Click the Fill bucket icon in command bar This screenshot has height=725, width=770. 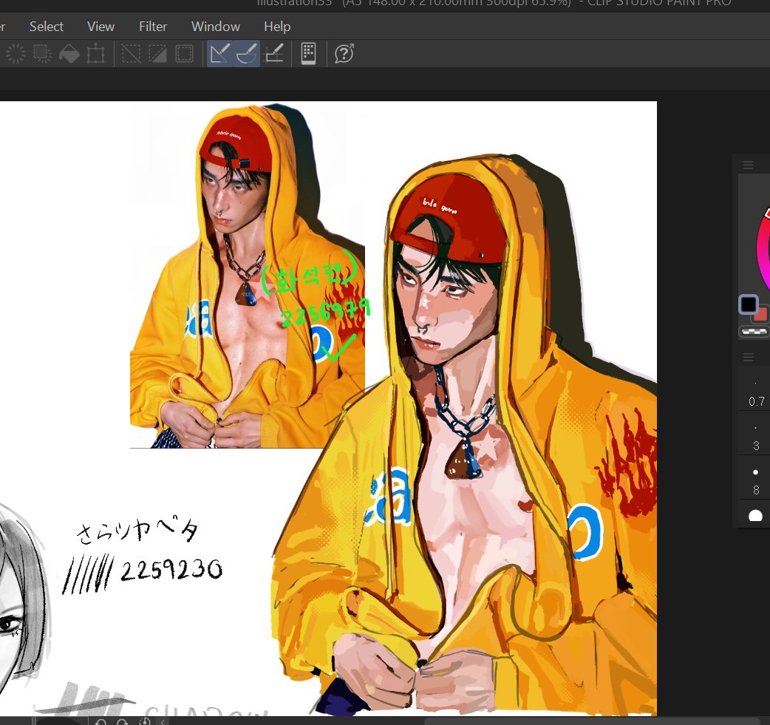(x=69, y=53)
